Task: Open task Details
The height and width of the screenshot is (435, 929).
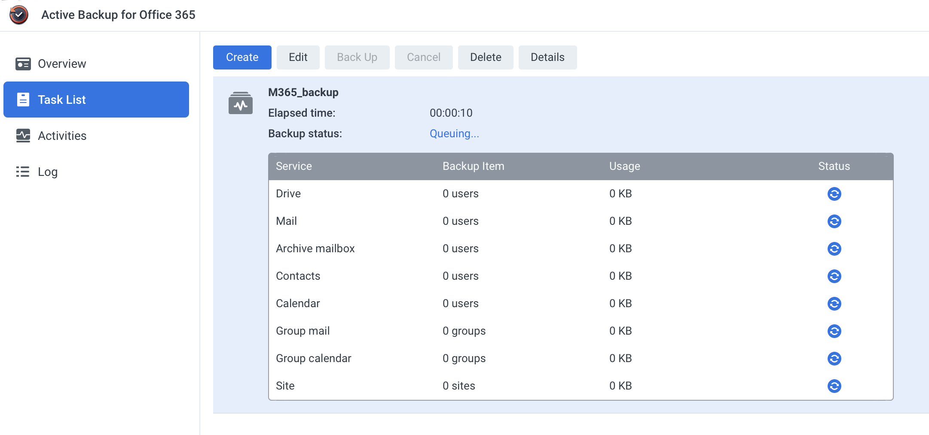Action: click(x=547, y=57)
